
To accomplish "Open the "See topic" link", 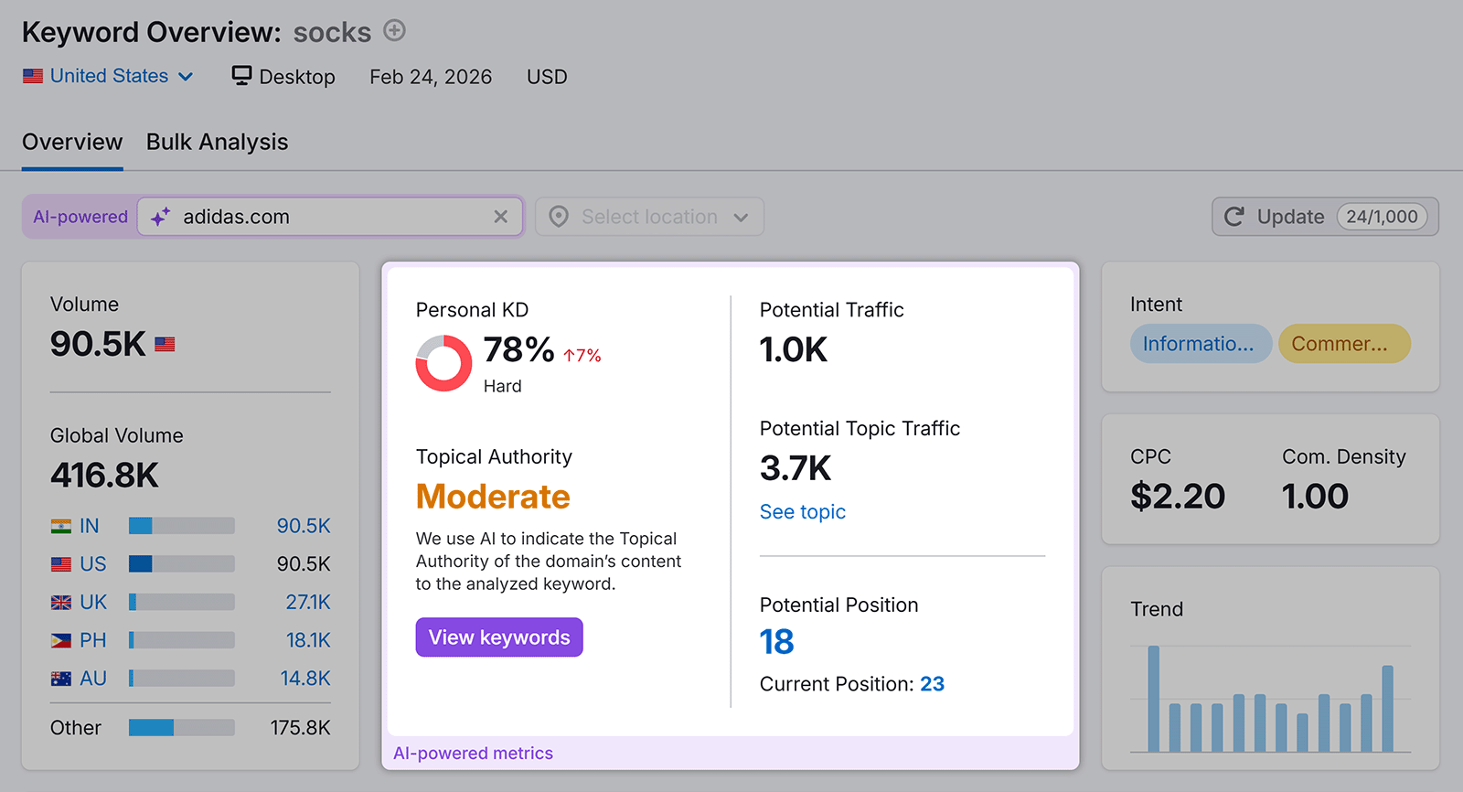I will pyautogui.click(x=802, y=511).
